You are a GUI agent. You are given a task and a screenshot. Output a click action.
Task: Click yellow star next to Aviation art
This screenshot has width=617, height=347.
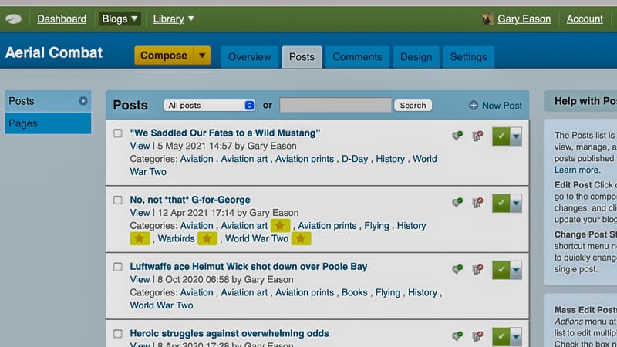point(281,225)
